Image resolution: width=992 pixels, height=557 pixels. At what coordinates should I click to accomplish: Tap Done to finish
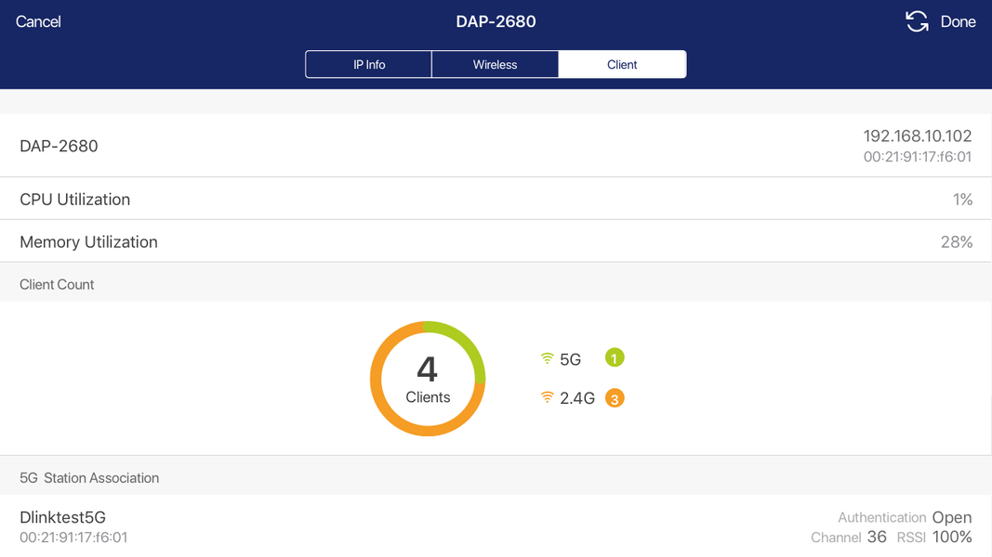click(958, 21)
